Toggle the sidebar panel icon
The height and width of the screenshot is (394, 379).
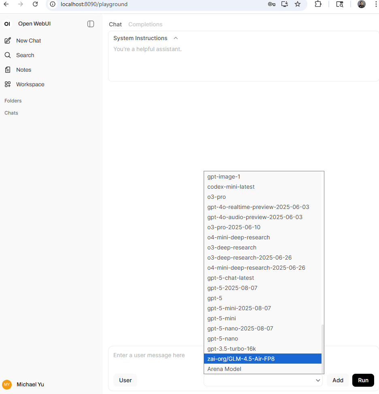point(91,24)
